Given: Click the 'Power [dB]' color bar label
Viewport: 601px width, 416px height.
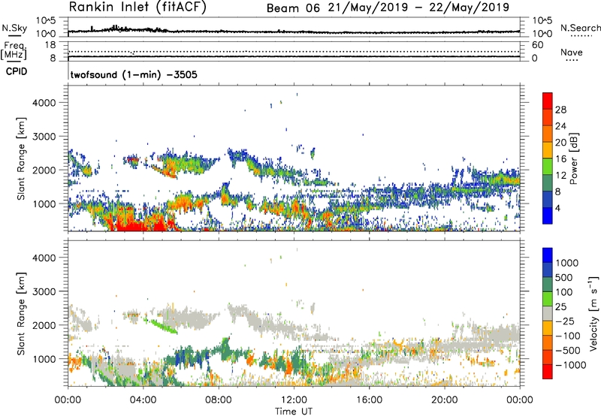Looking at the screenshot, I should (x=573, y=158).
